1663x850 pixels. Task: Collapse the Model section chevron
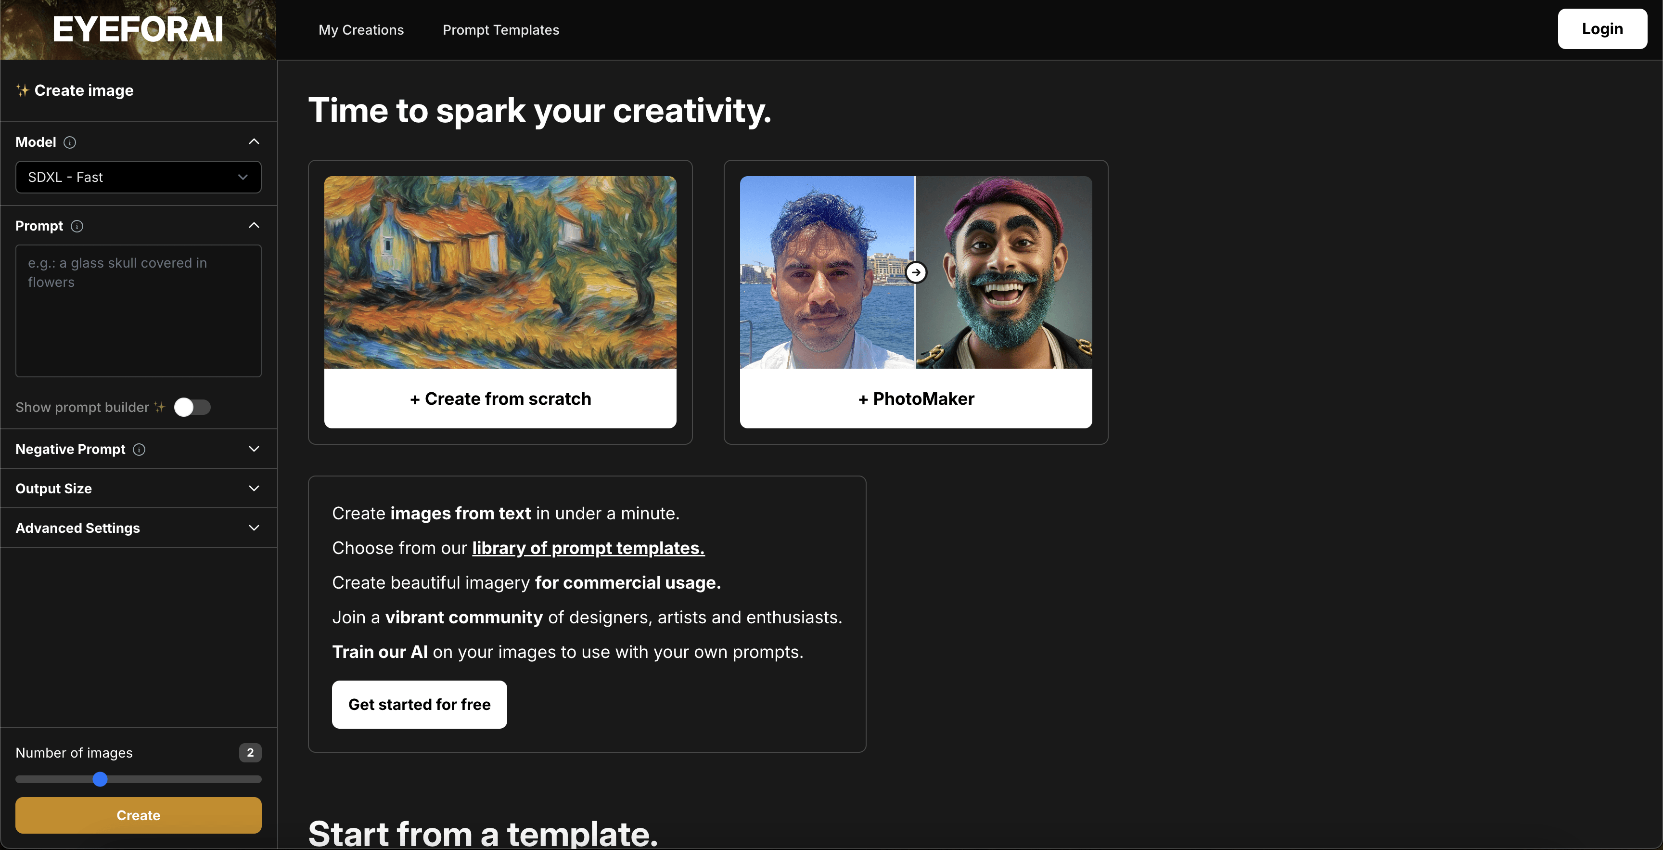pos(254,142)
